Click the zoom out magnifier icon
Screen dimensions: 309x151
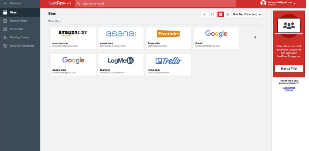point(212,14)
